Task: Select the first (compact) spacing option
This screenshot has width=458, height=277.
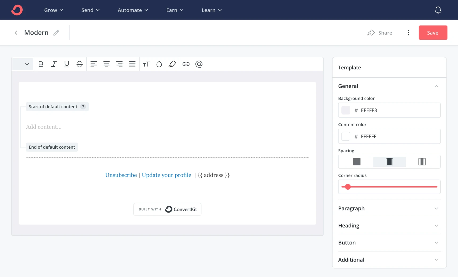Action: [357, 162]
